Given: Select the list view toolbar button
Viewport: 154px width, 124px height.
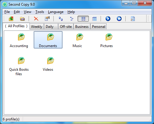Looking at the screenshot, I should [x=83, y=19].
